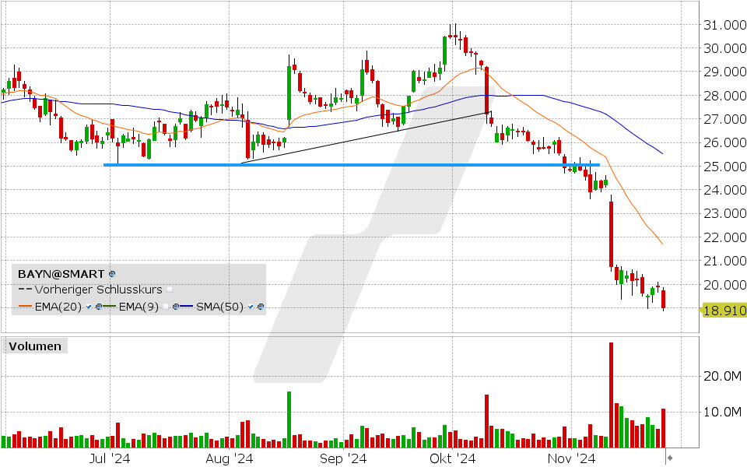Viewport: 747px width, 467px height.
Task: Open the SMA(50) settings icon
Action: pyautogui.click(x=261, y=307)
